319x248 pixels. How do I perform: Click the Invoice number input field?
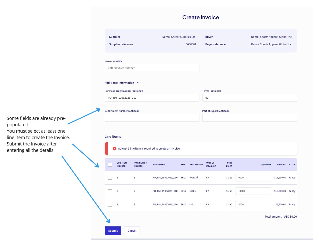coord(152,68)
